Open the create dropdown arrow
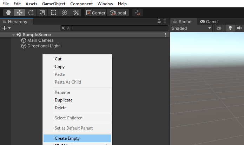Image resolution: width=244 pixels, height=145 pixels. (9, 28)
